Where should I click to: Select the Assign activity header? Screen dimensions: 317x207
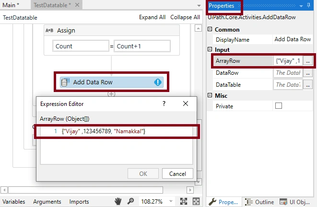point(112,31)
